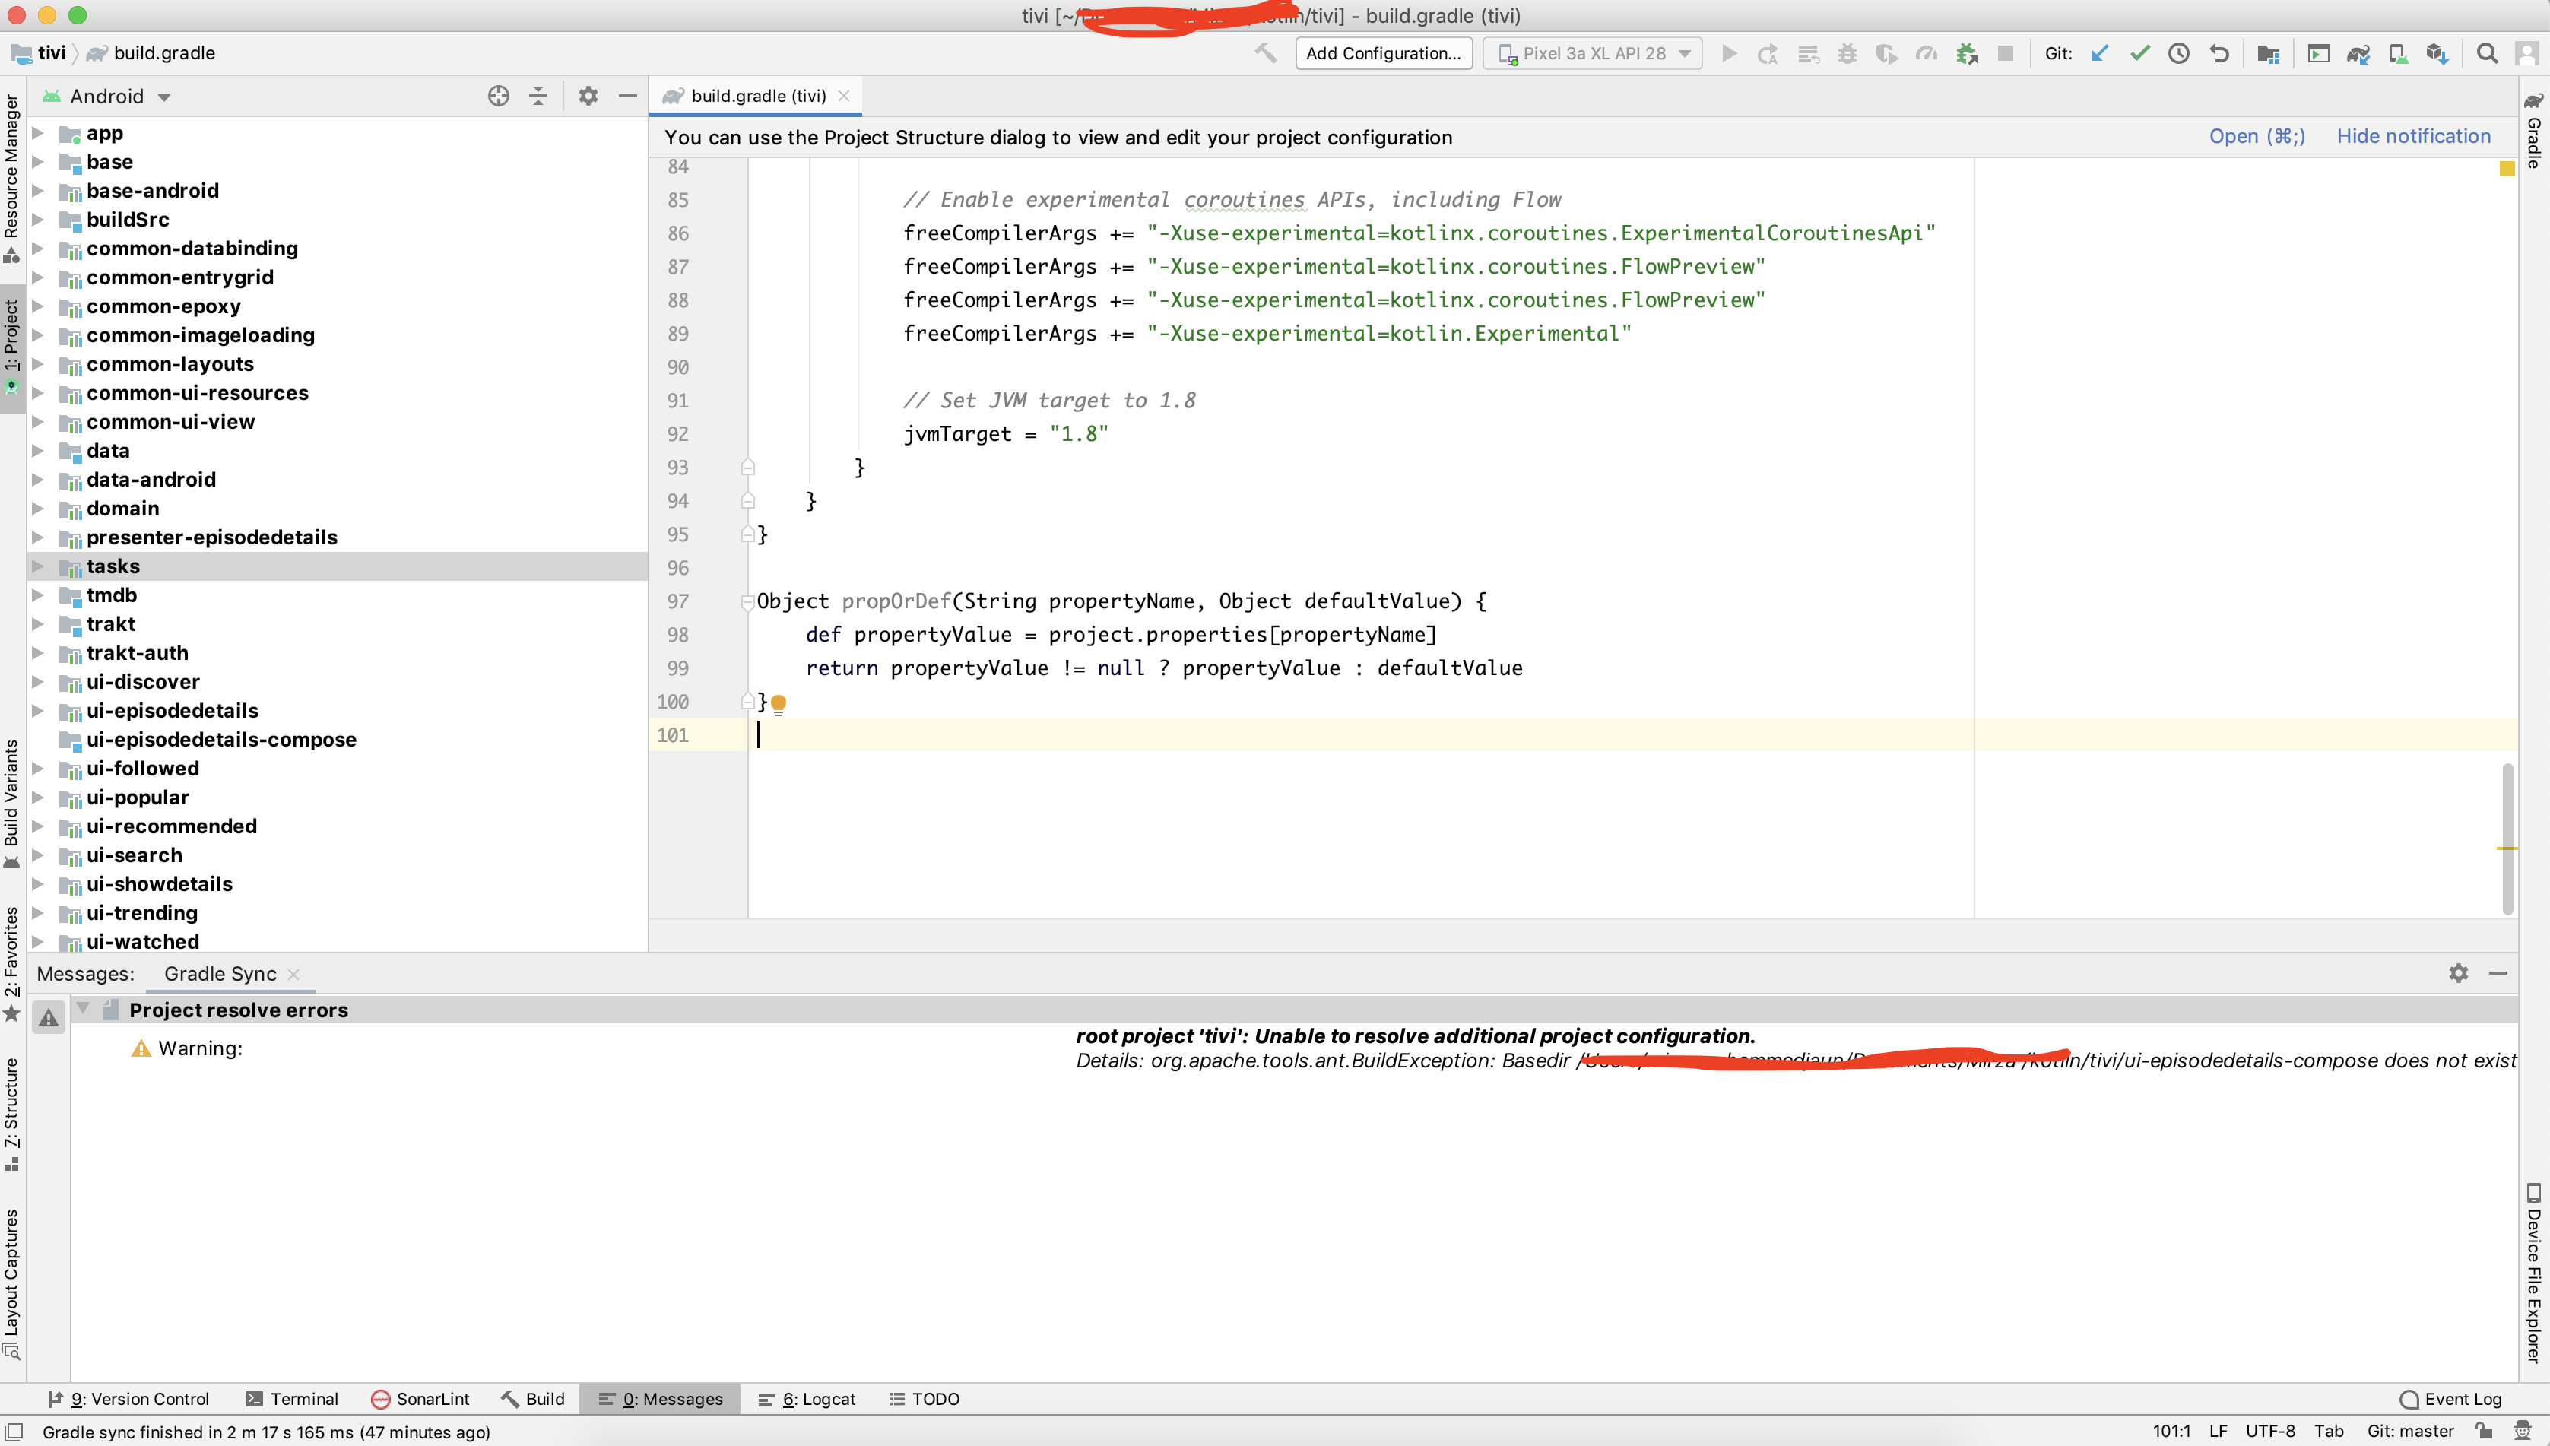Viewport: 2550px width, 1446px height.
Task: Open Search Everywhere with the magnifier icon
Action: [x=2488, y=52]
